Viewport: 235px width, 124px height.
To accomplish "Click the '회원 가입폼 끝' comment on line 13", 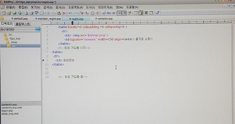I will (x=73, y=77).
